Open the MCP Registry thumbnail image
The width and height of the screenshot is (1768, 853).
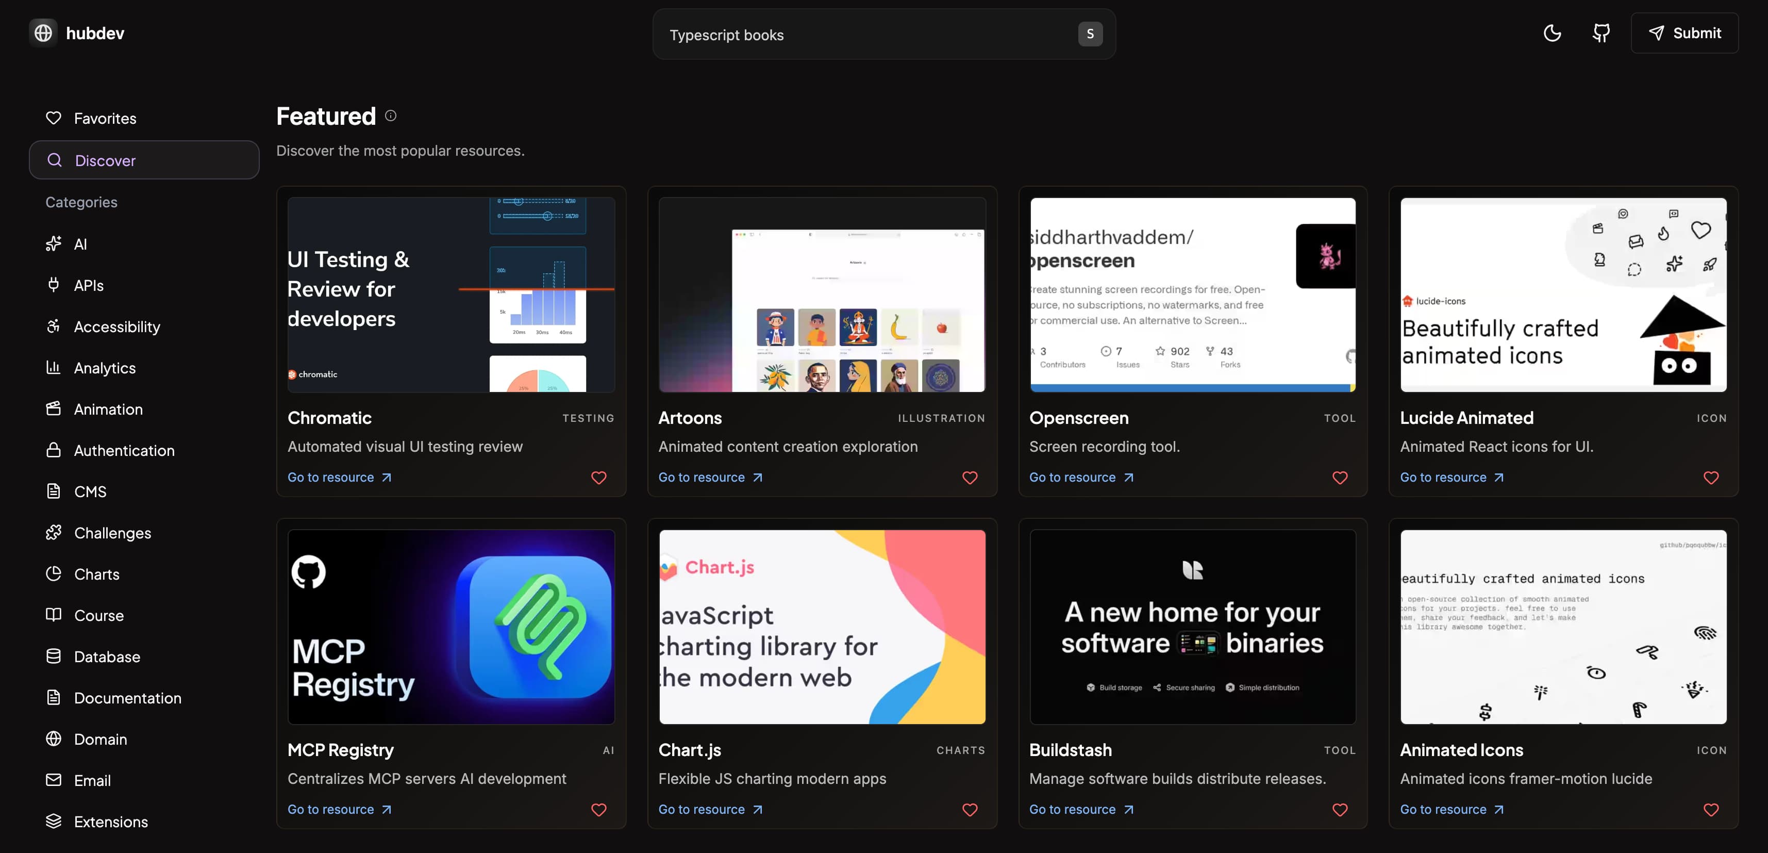(x=451, y=627)
